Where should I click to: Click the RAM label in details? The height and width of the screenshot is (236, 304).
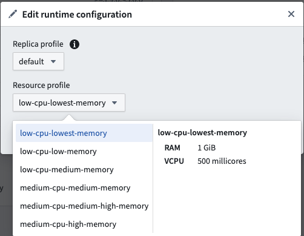[x=172, y=147]
